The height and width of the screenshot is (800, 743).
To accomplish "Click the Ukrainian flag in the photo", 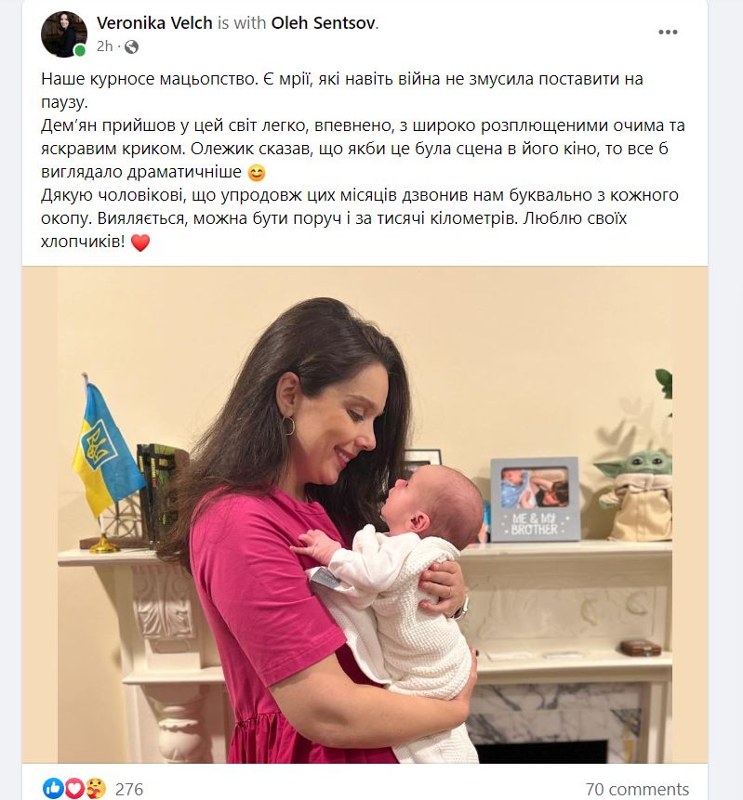I will (105, 447).
